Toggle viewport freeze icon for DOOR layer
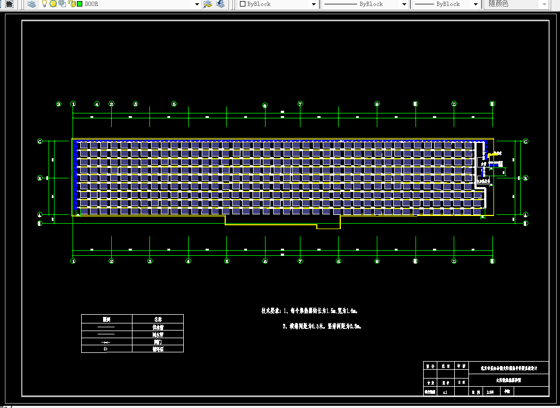 pos(62,4)
